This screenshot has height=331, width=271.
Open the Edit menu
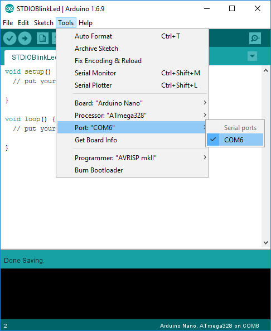[23, 23]
